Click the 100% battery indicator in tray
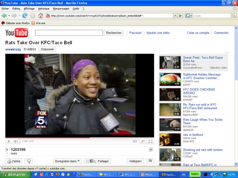Screen dimensions: 238x178 (195, 174)
